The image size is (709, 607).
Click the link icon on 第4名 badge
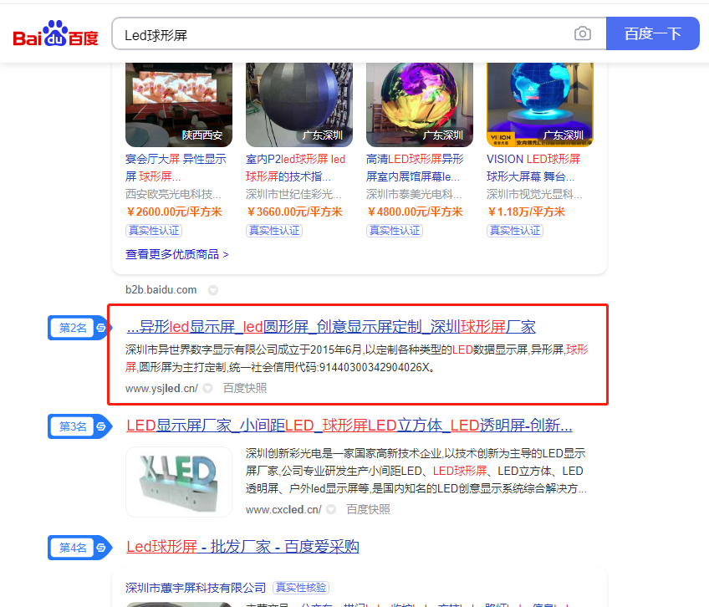click(x=101, y=548)
